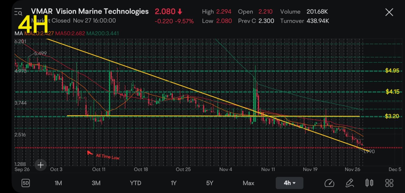This screenshot has width=405, height=193.
Task: Click the MA50:2.682 indicator label
Action: 70,33
